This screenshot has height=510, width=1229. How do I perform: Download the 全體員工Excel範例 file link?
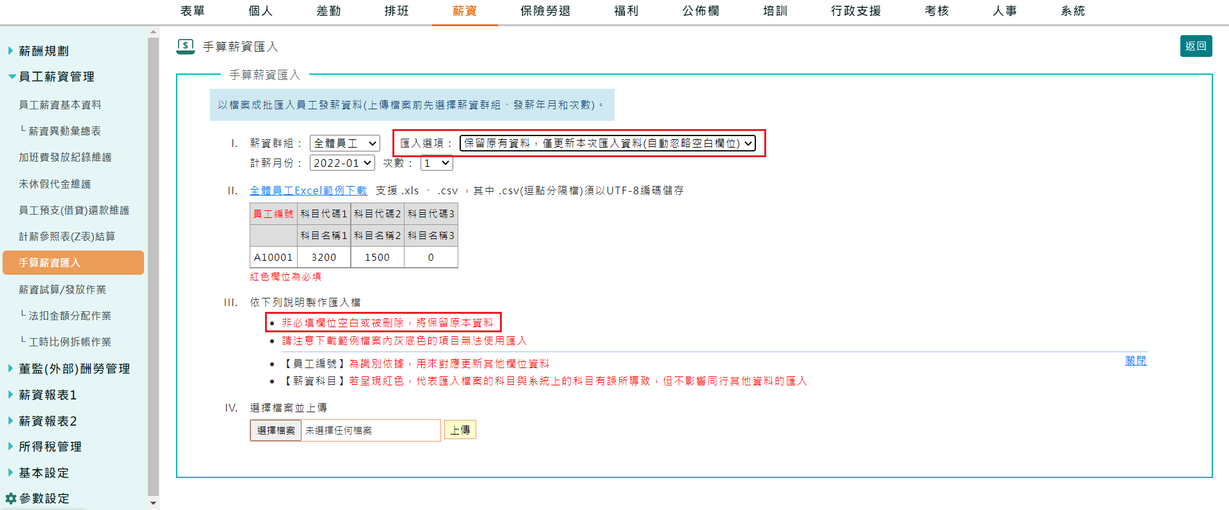click(308, 190)
